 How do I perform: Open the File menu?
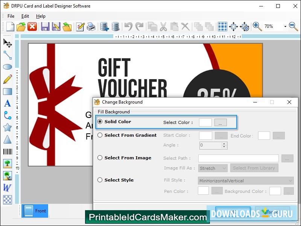[11, 16]
